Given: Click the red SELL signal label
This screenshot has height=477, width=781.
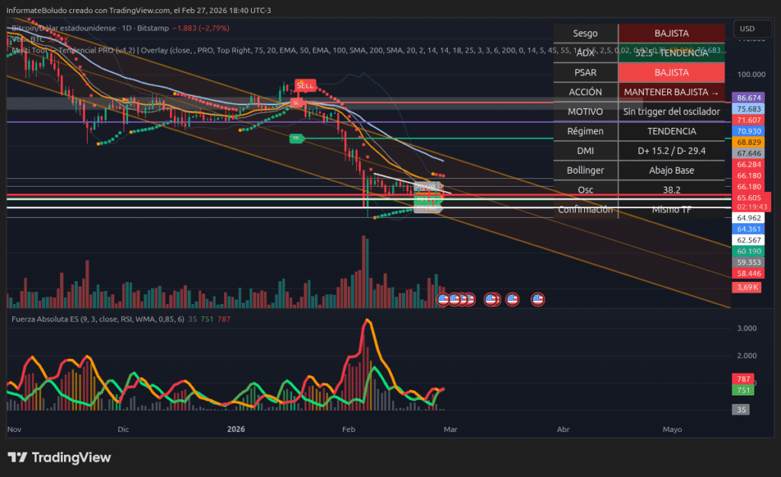Looking at the screenshot, I should click(304, 86).
